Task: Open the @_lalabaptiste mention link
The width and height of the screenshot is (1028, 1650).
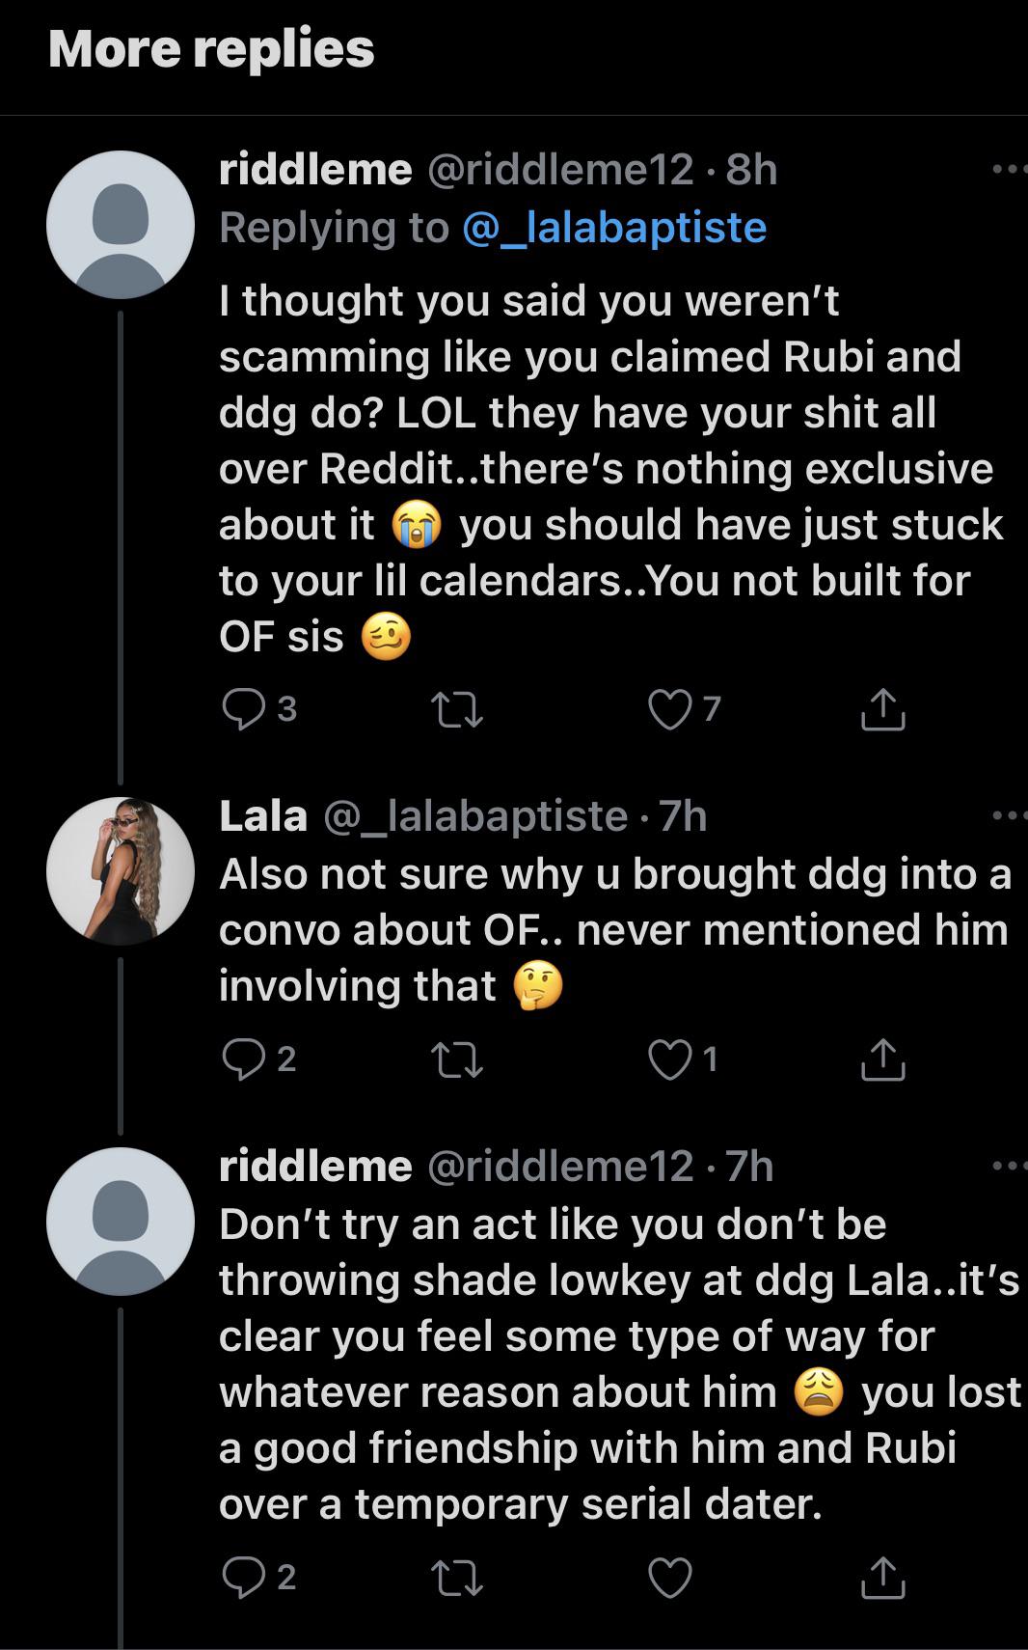Action: click(x=614, y=228)
